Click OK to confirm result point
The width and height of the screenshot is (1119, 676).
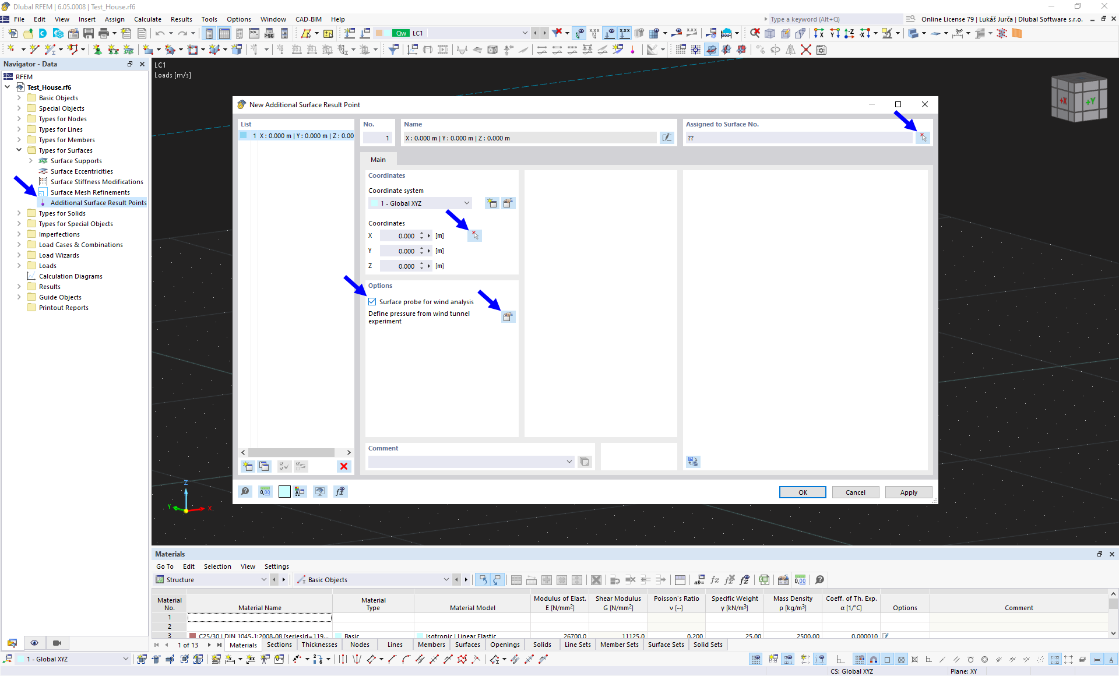tap(803, 491)
